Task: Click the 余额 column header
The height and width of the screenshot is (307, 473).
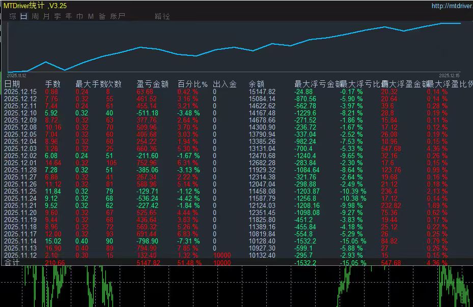Action: (x=257, y=84)
